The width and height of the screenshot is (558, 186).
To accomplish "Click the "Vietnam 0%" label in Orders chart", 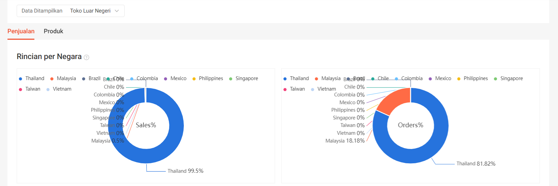I will point(351,133).
